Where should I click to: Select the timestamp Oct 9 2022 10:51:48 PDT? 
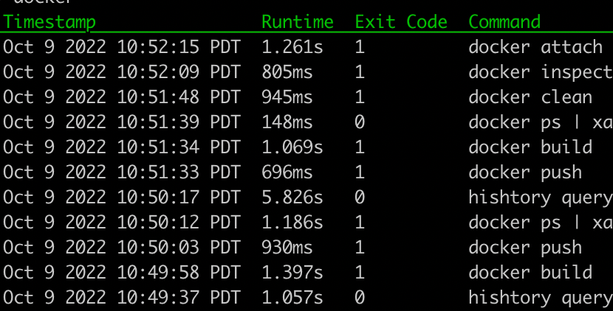click(x=121, y=97)
